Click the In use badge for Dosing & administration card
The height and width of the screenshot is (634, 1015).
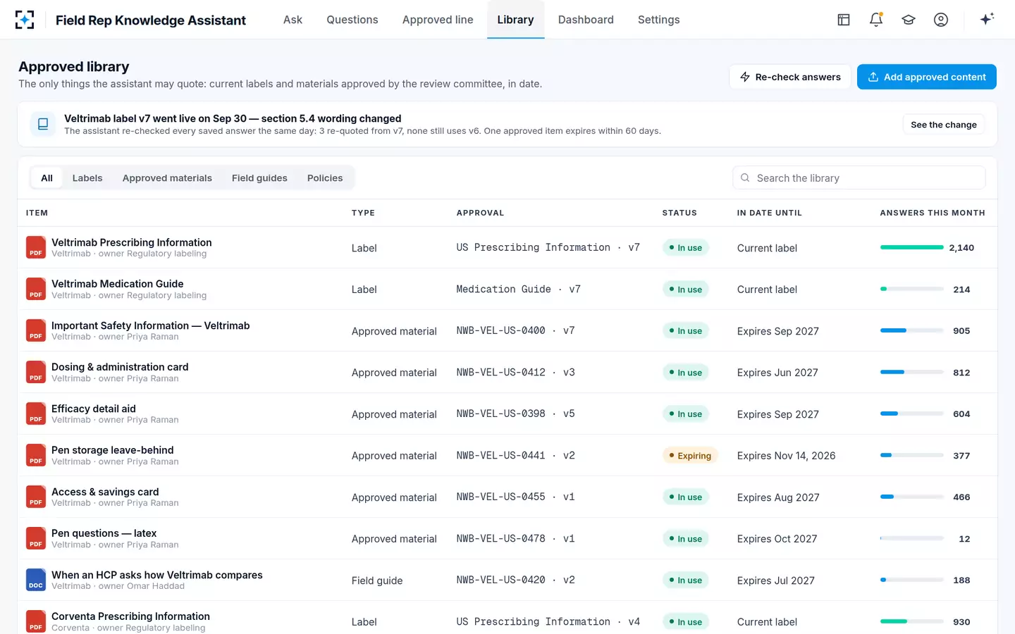(686, 373)
